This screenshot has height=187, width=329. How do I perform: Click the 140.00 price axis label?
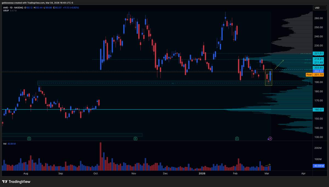[318, 128]
